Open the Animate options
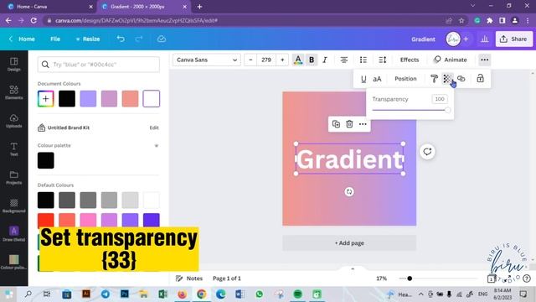The width and height of the screenshot is (536, 302). tap(451, 60)
